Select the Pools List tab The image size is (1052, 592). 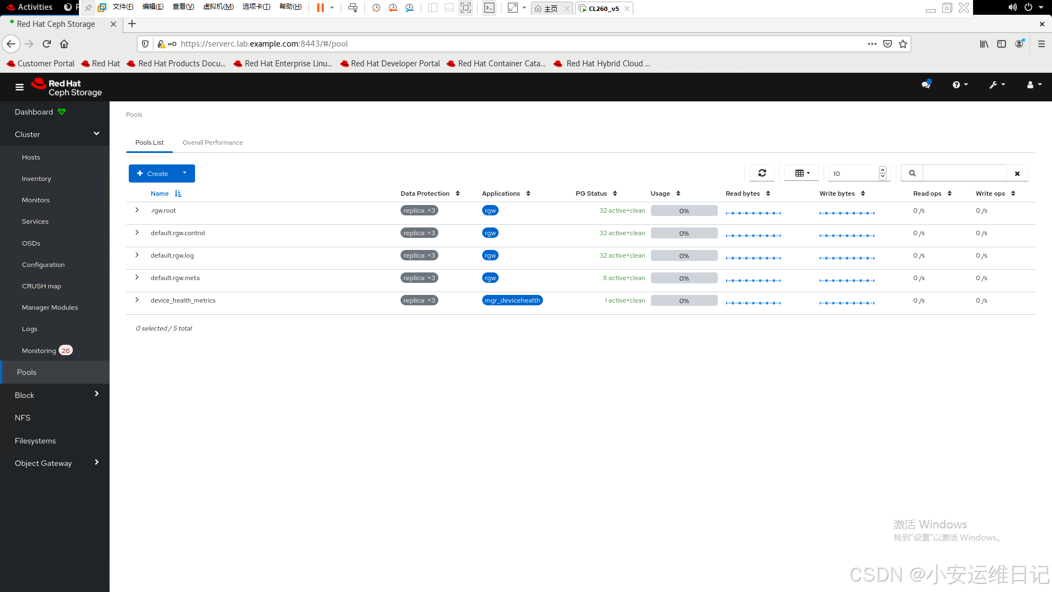pos(150,143)
